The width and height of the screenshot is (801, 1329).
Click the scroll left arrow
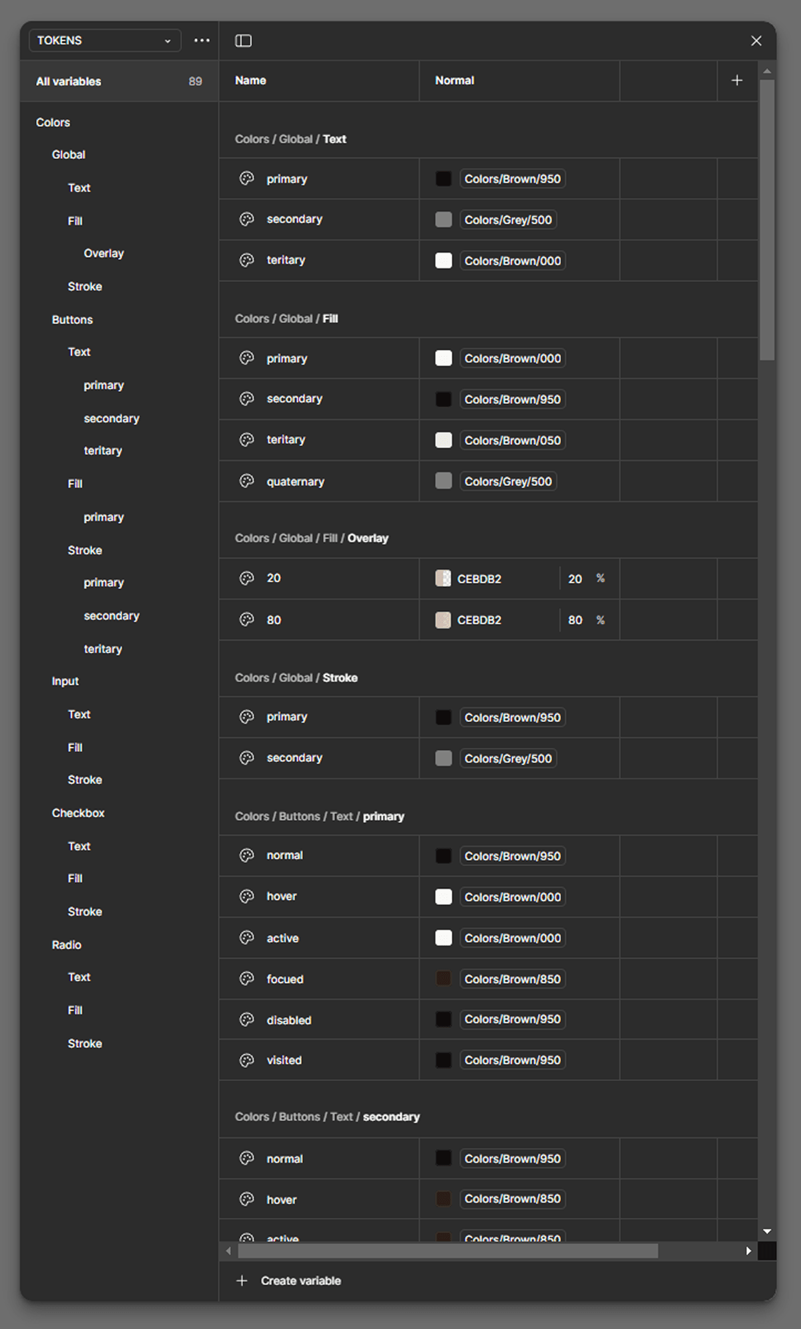coord(229,1251)
